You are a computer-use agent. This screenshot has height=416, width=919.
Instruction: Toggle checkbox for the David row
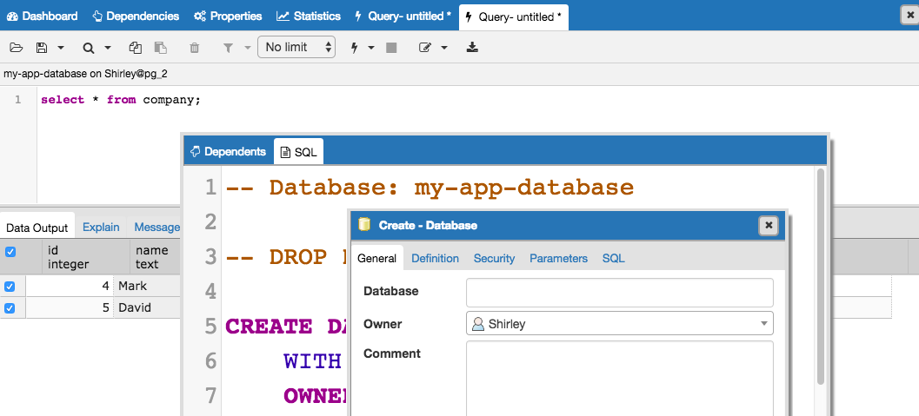click(10, 307)
